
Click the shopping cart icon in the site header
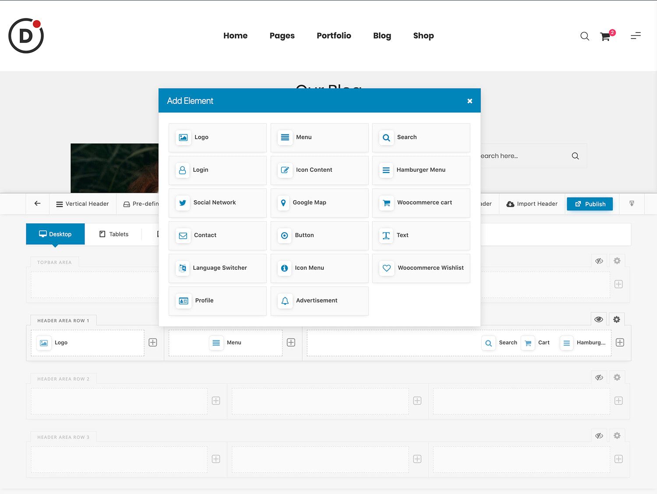605,36
